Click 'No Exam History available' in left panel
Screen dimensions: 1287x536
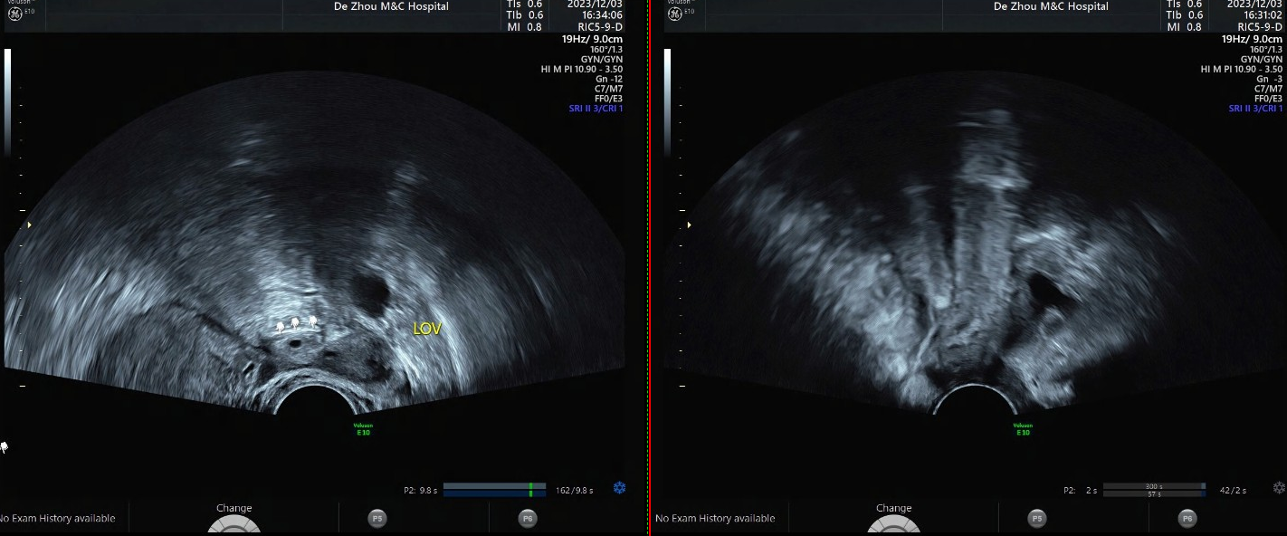click(57, 519)
